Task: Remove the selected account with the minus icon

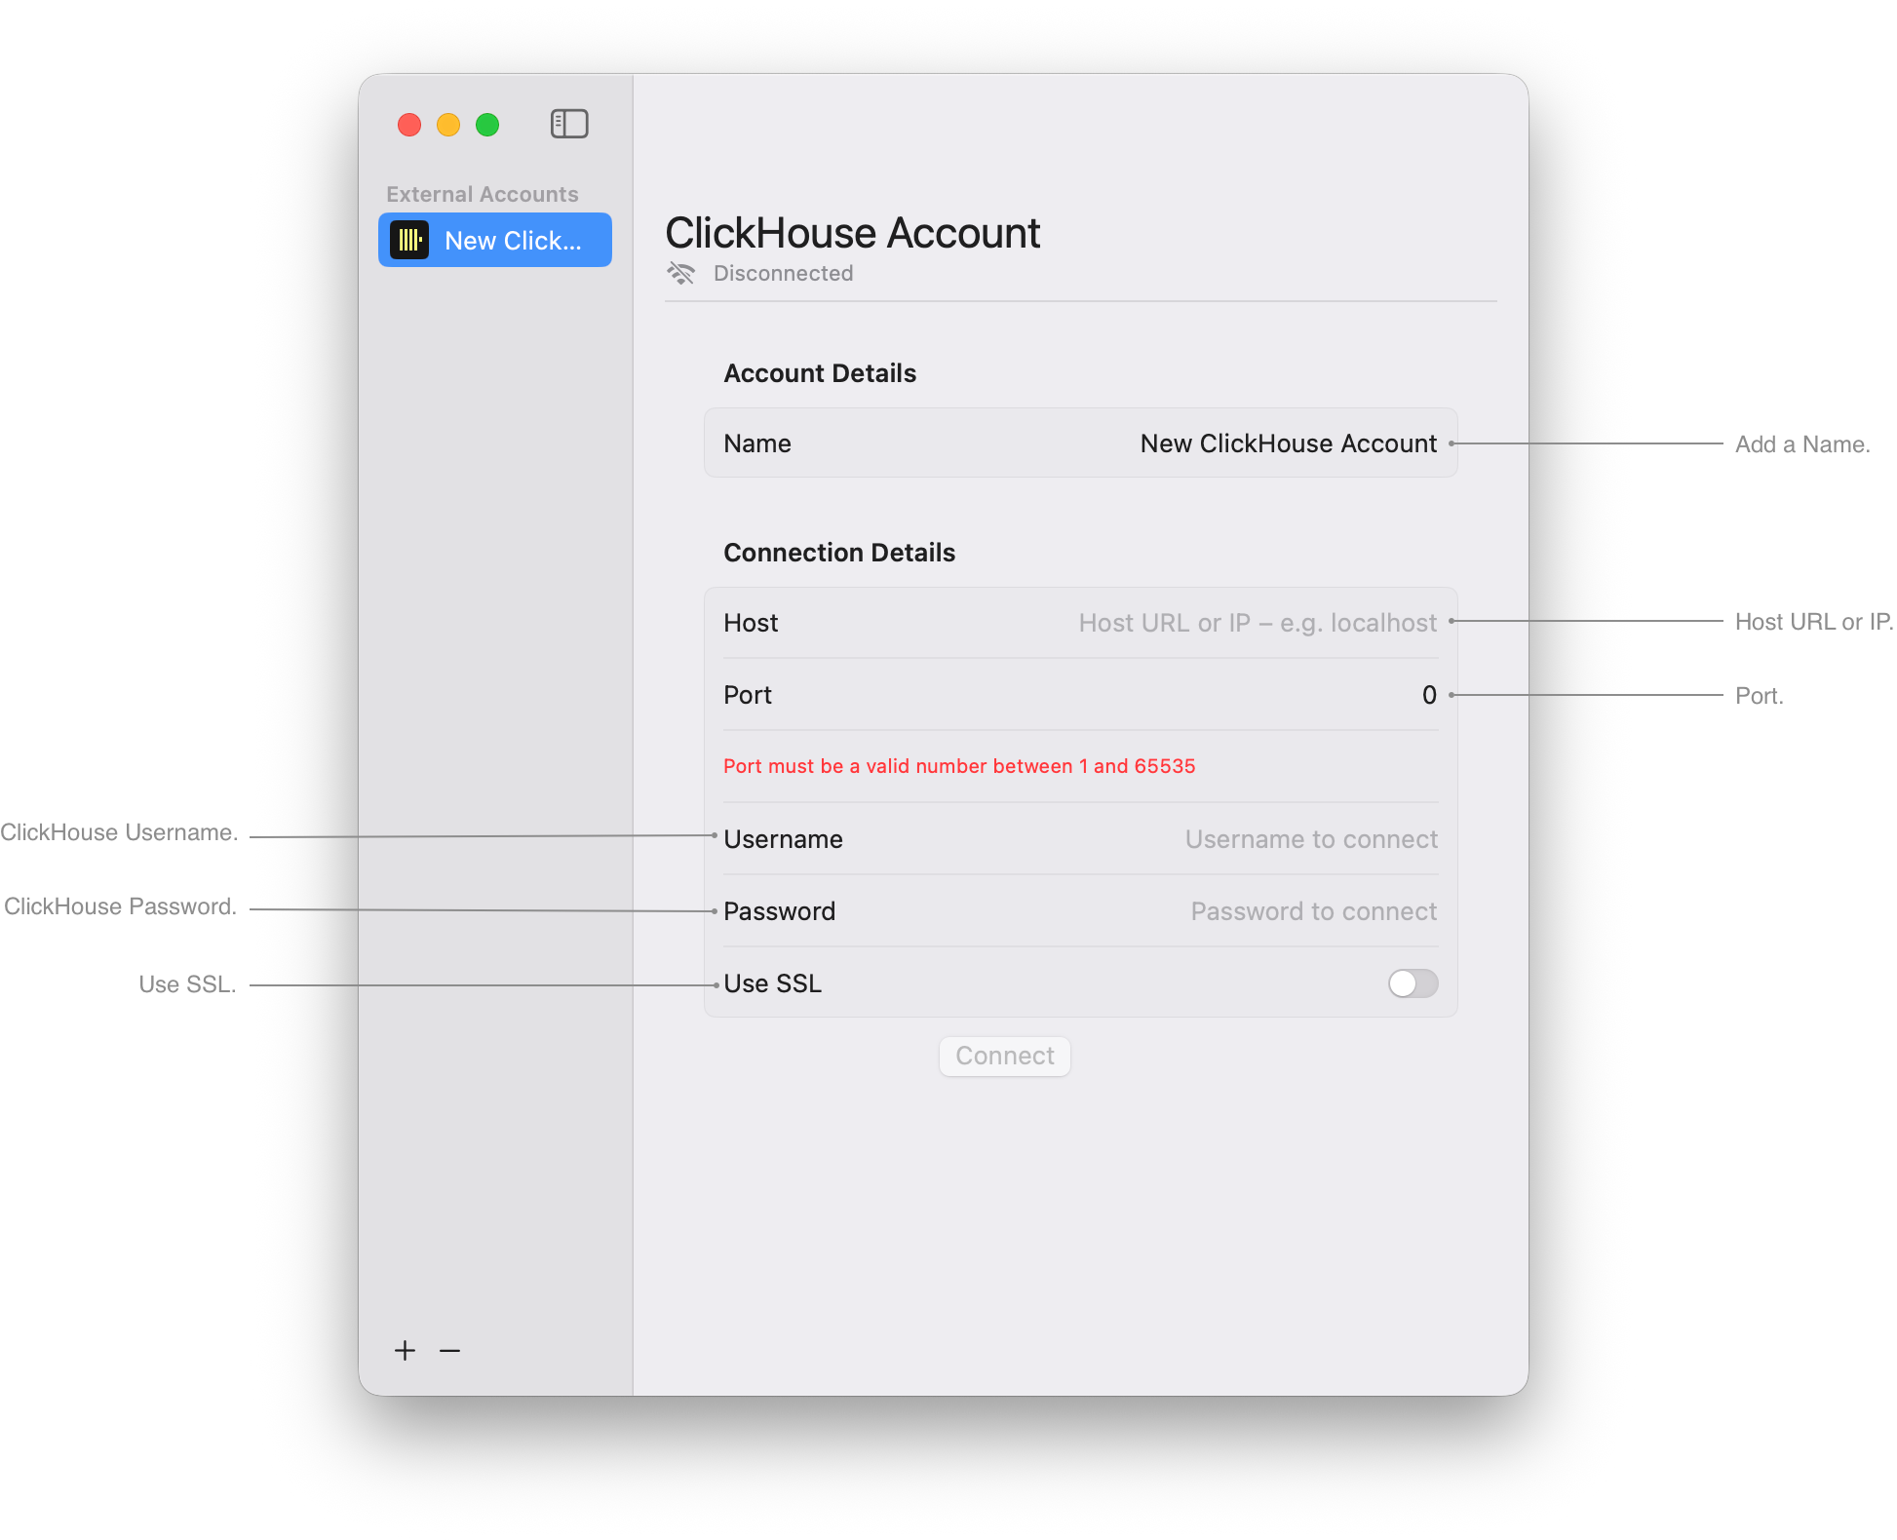Action: tap(449, 1350)
